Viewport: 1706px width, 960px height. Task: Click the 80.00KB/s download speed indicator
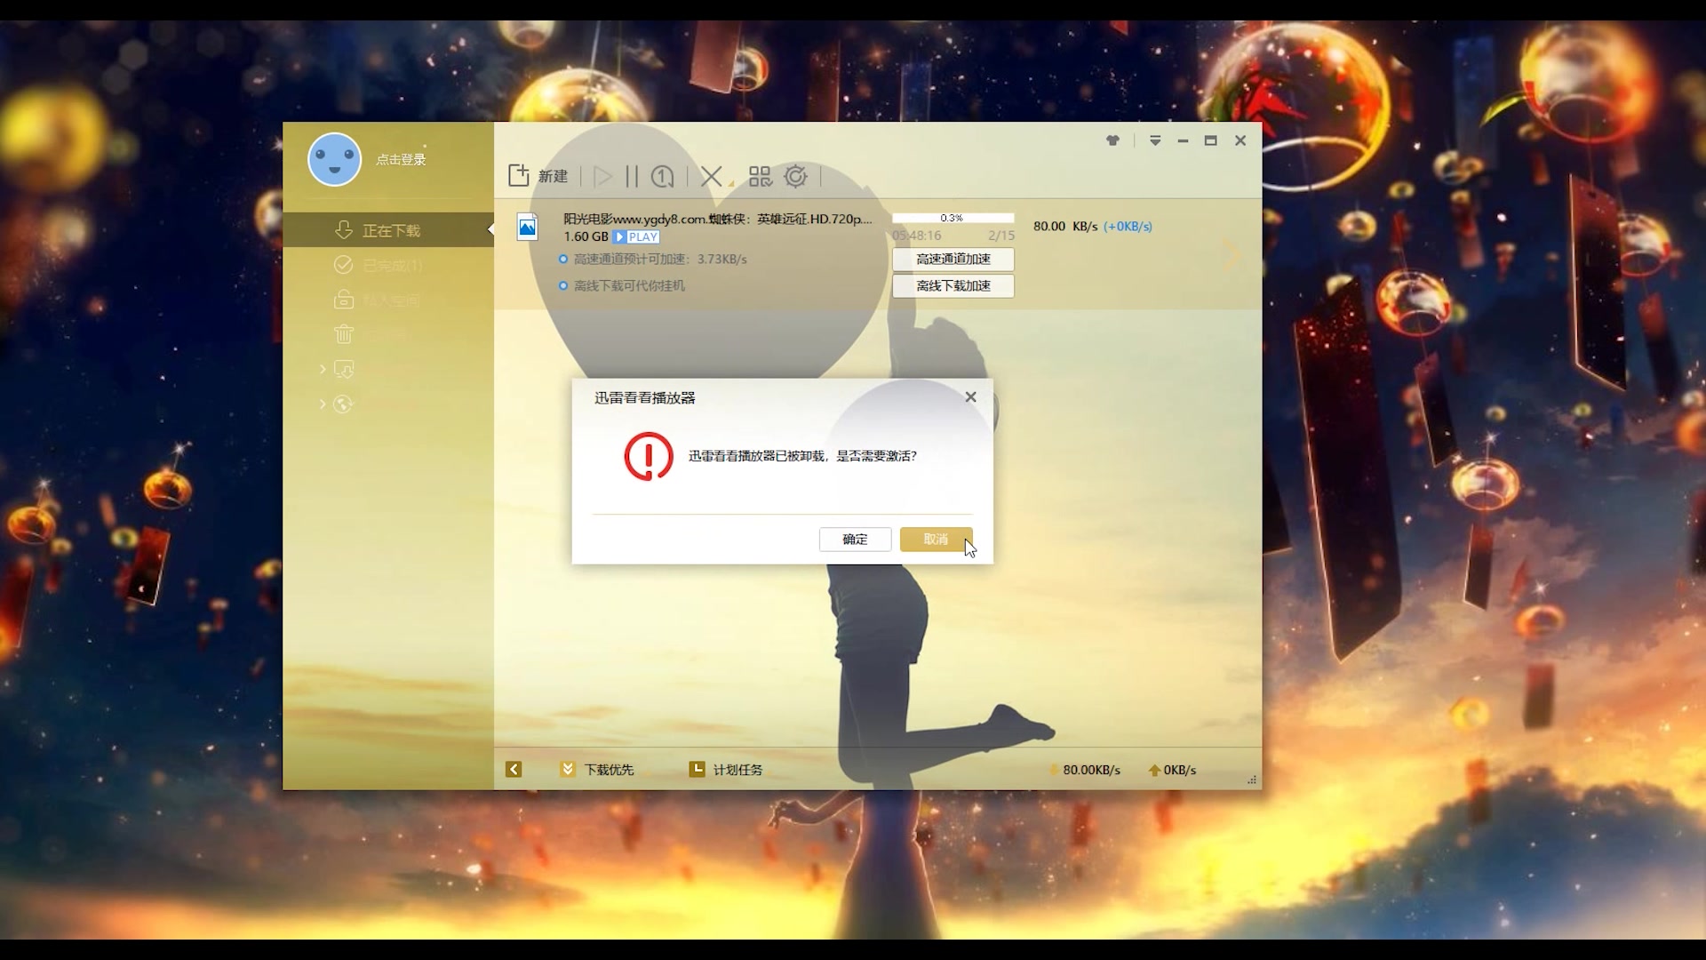tap(1084, 770)
